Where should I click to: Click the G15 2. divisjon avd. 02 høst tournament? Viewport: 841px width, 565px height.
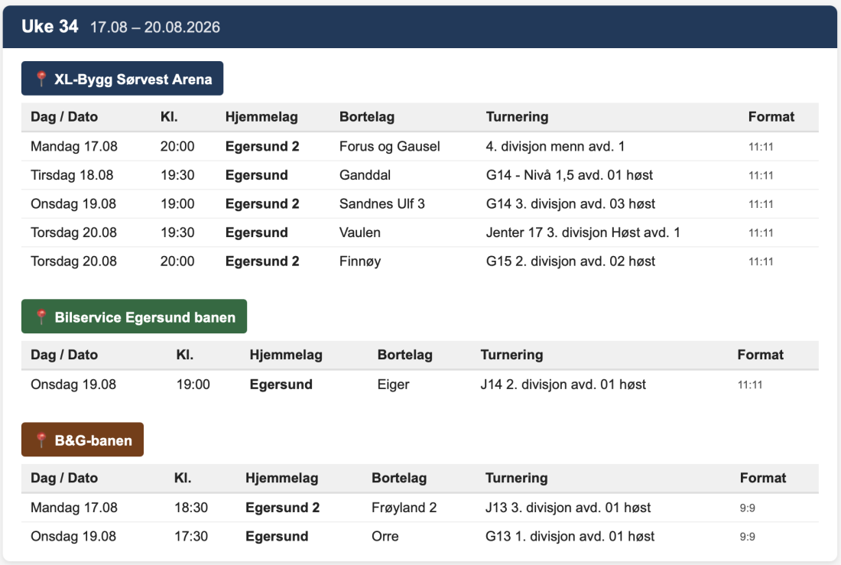[570, 261]
